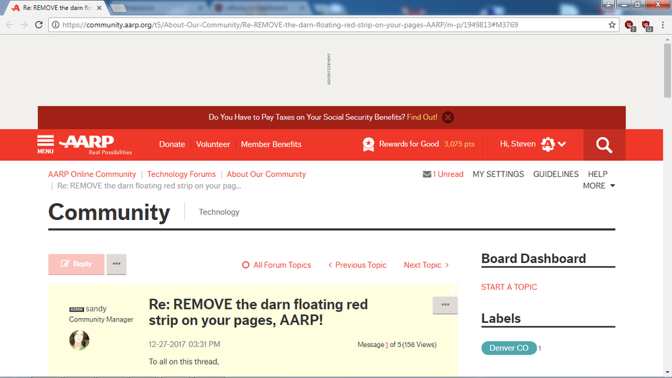
Task: Select the Denver CO label tag
Action: click(509, 348)
